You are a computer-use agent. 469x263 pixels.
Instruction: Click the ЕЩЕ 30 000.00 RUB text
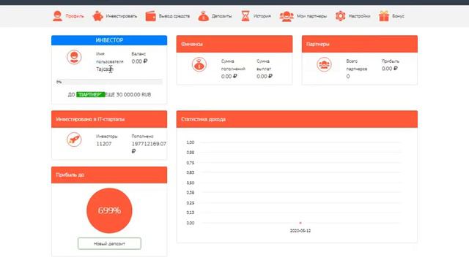point(128,94)
